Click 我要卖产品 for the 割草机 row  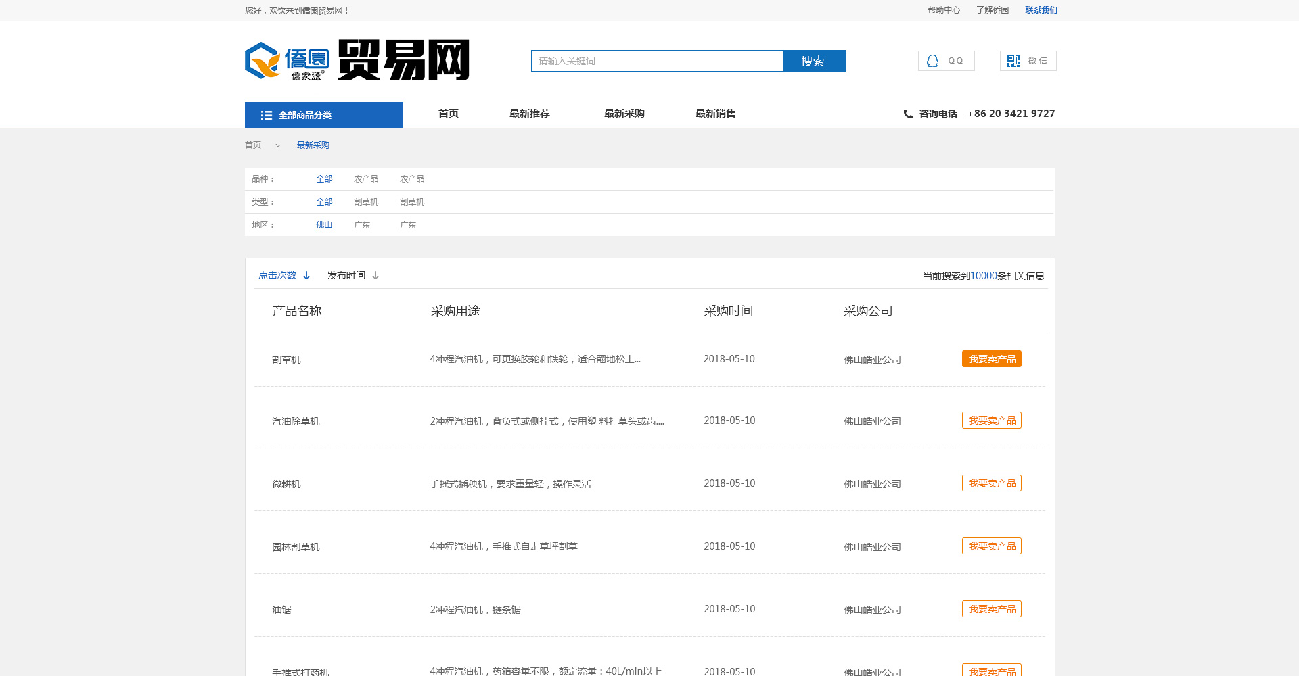click(991, 359)
